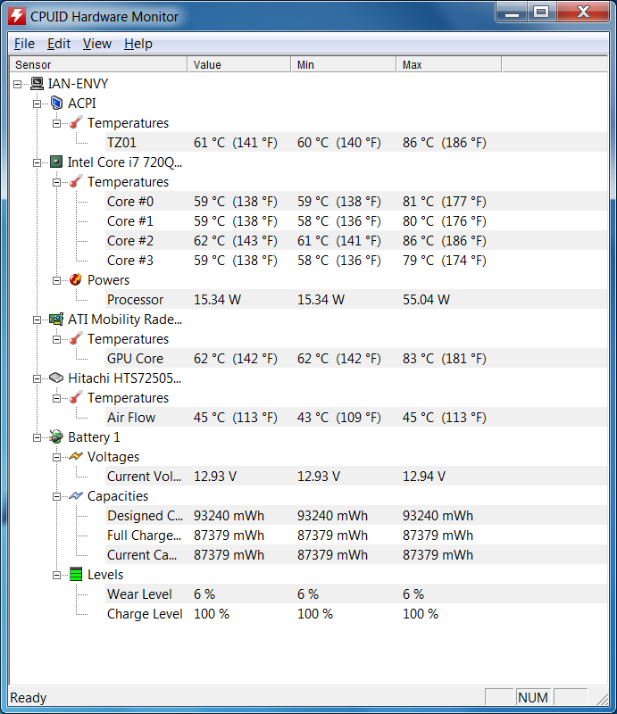Click the ATI Mobility Radeon graphics icon
Viewport: 617px width, 714px height.
coord(56,320)
